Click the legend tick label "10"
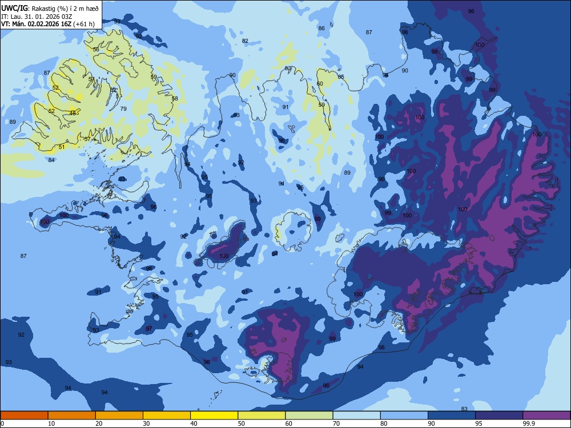This screenshot has height=428, width=571. click(51, 423)
